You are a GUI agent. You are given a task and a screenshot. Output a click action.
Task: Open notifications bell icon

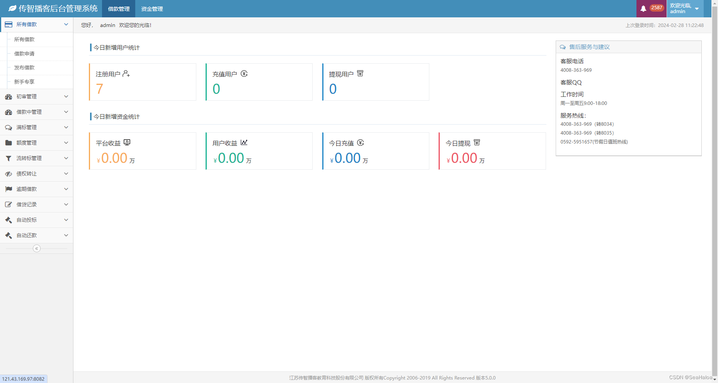click(643, 8)
